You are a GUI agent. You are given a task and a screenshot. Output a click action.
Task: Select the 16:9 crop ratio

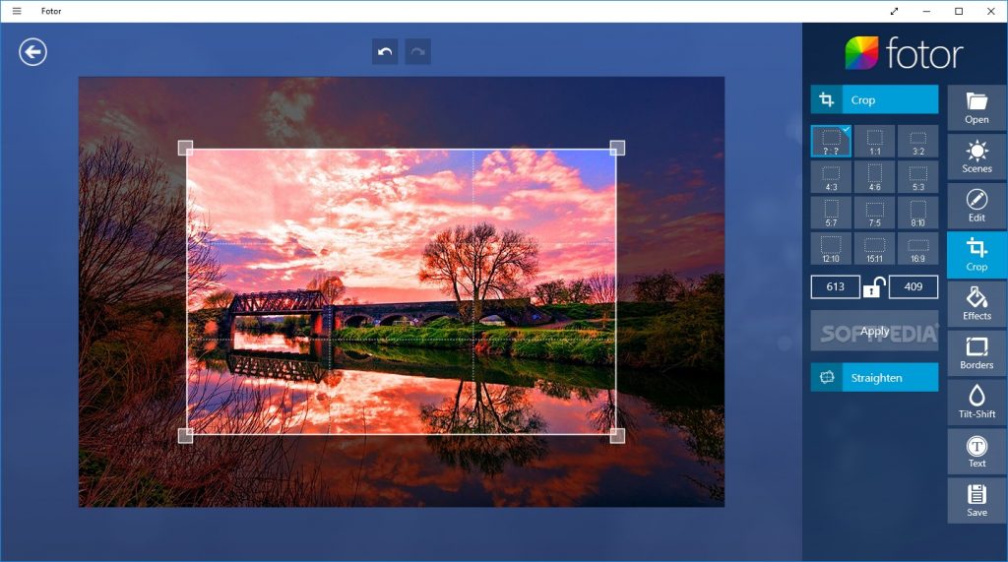[x=918, y=249]
